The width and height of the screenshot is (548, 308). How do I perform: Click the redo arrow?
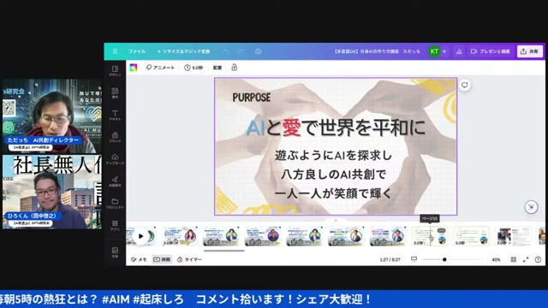[241, 51]
